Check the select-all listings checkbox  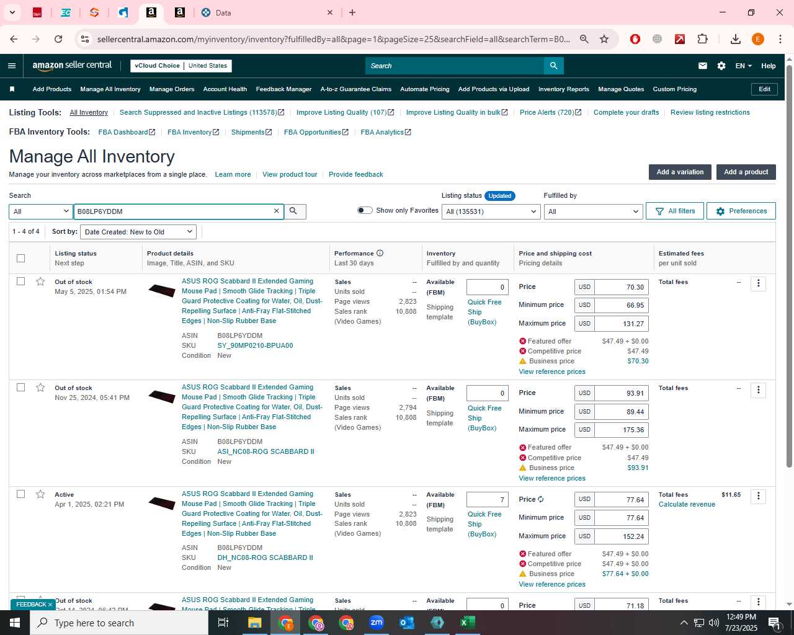tap(20, 258)
